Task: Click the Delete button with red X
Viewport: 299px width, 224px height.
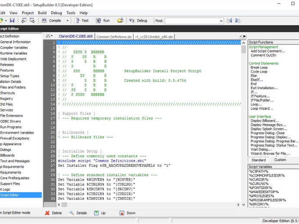Action: 53,213
